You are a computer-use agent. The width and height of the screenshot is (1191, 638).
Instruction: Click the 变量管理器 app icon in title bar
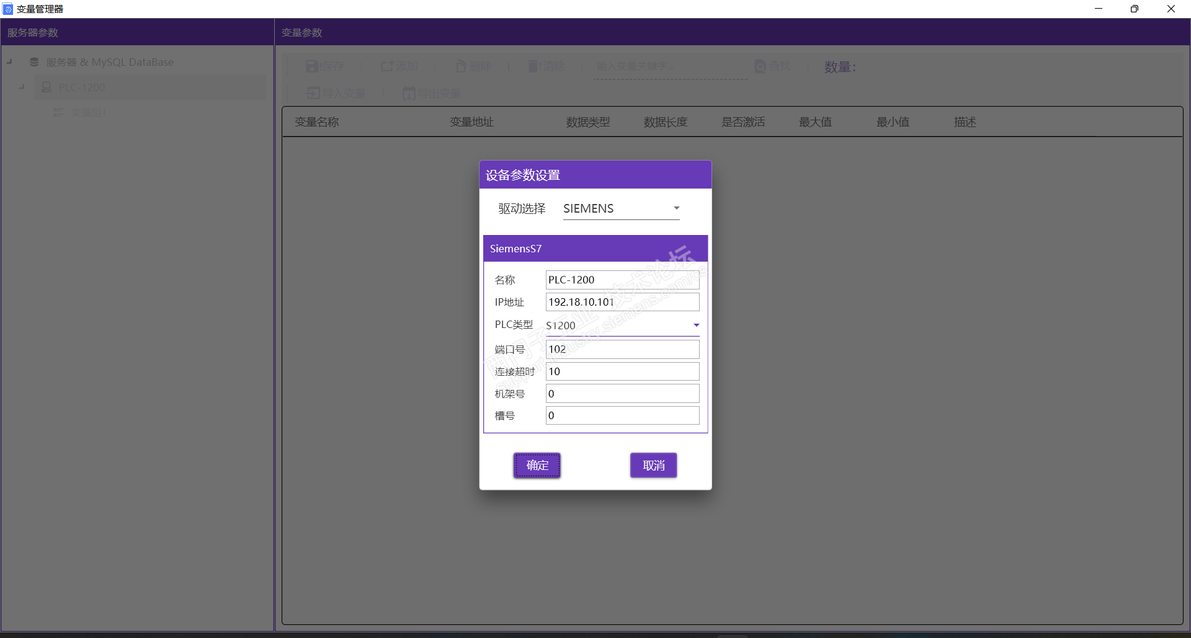tap(7, 9)
